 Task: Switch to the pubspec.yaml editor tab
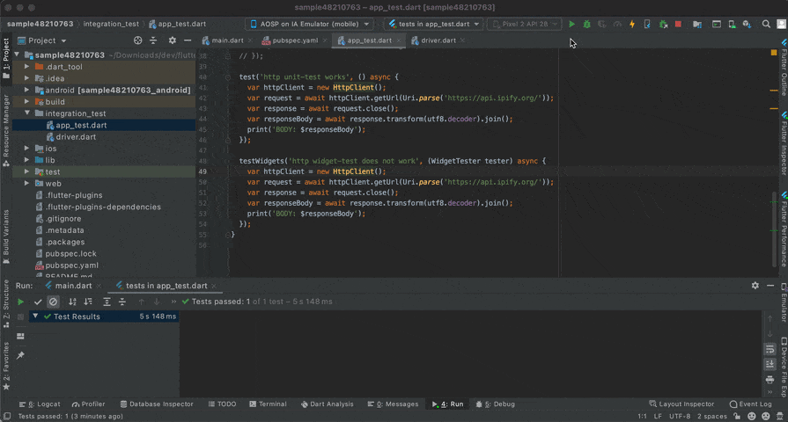coord(294,40)
